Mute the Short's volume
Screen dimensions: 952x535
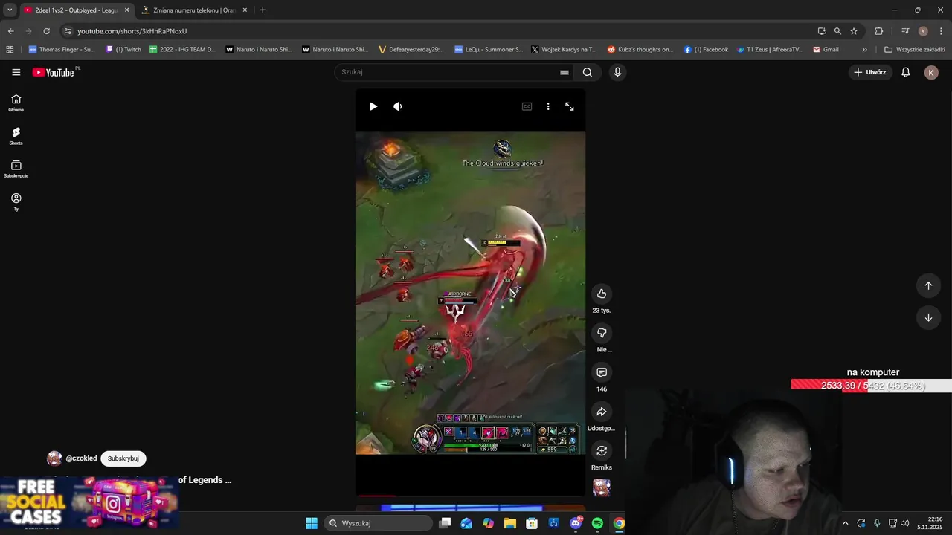[x=398, y=106]
